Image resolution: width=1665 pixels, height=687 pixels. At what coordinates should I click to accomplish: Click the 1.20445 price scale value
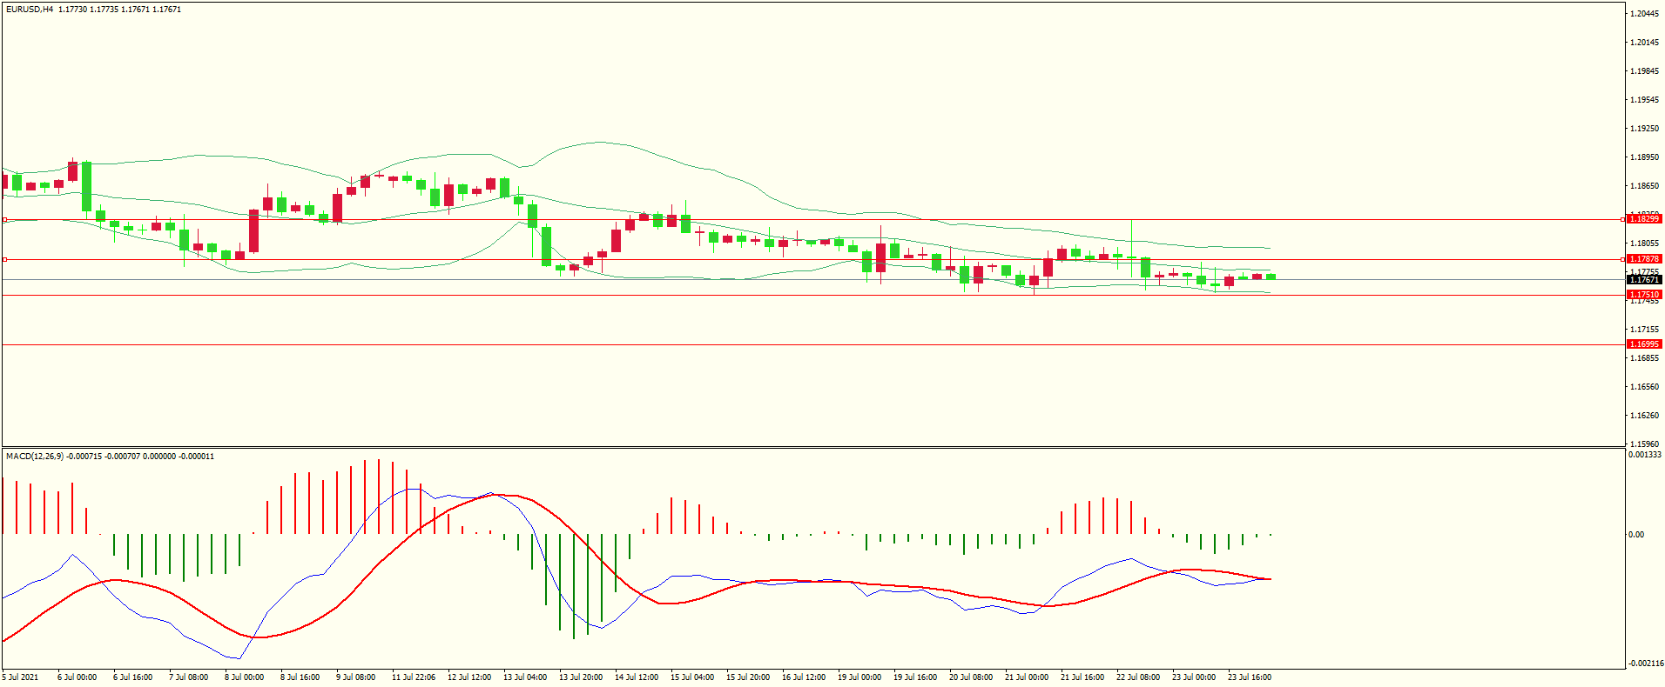tap(1644, 14)
